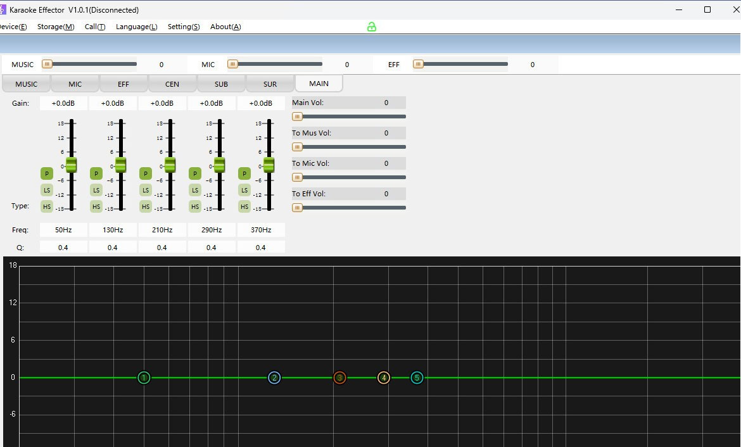Click the Main Vol slider handle
Viewport: 741px width, 447px height.
pyautogui.click(x=297, y=116)
